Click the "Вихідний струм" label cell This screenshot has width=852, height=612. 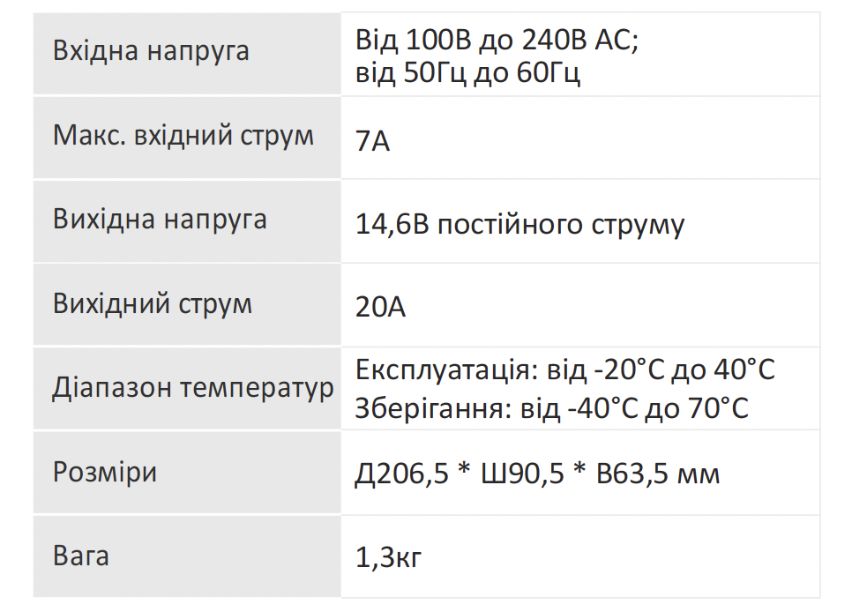pyautogui.click(x=153, y=304)
